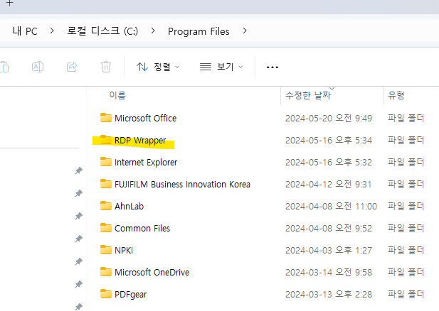Sort by the 이름 column header
Screen dimensions: 439x311
[x=117, y=95]
